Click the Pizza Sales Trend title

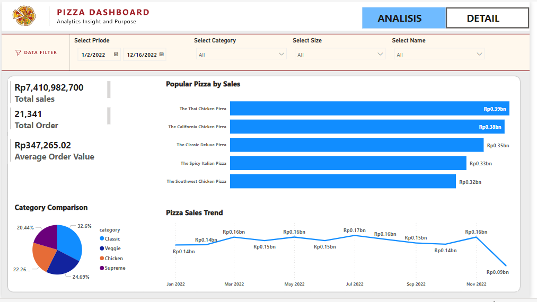[x=194, y=212]
